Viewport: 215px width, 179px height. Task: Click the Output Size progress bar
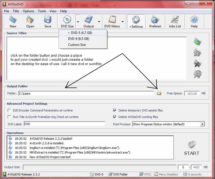click(100, 167)
